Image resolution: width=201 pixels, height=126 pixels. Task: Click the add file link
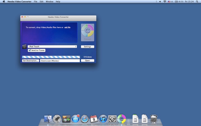pyautogui.click(x=67, y=27)
